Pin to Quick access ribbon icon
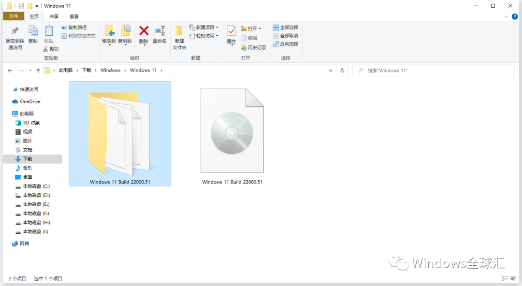522x286 pixels. [x=15, y=38]
